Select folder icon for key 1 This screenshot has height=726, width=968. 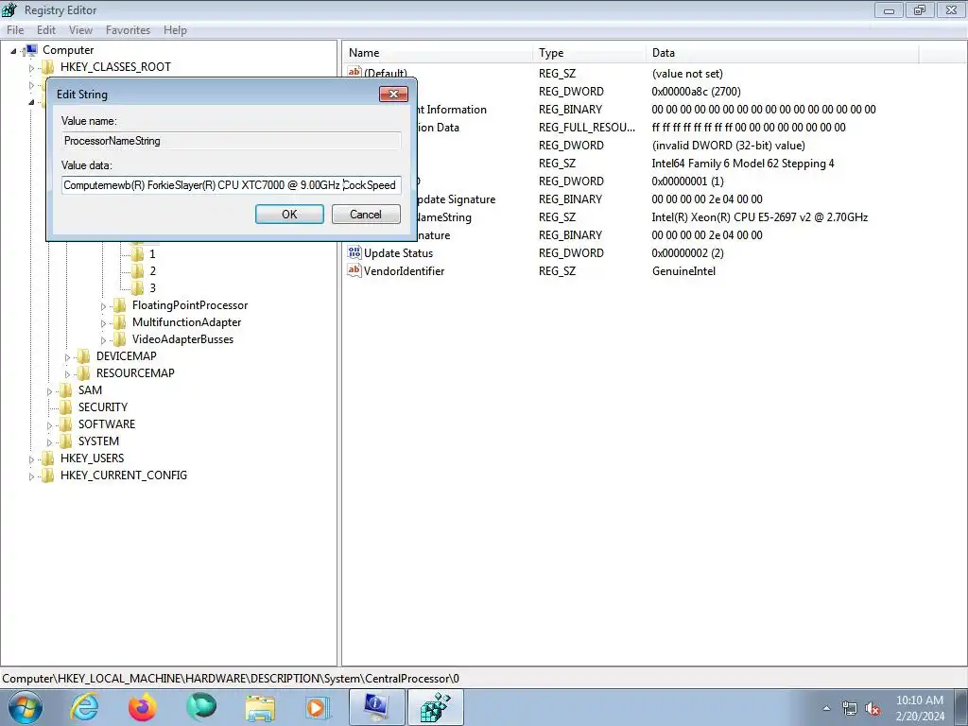tap(137, 253)
